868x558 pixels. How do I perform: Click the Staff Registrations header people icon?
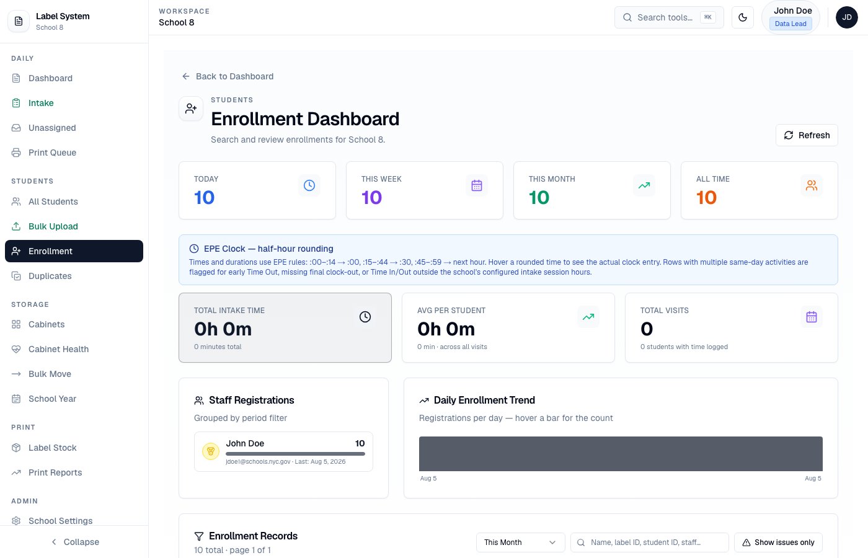tap(199, 401)
